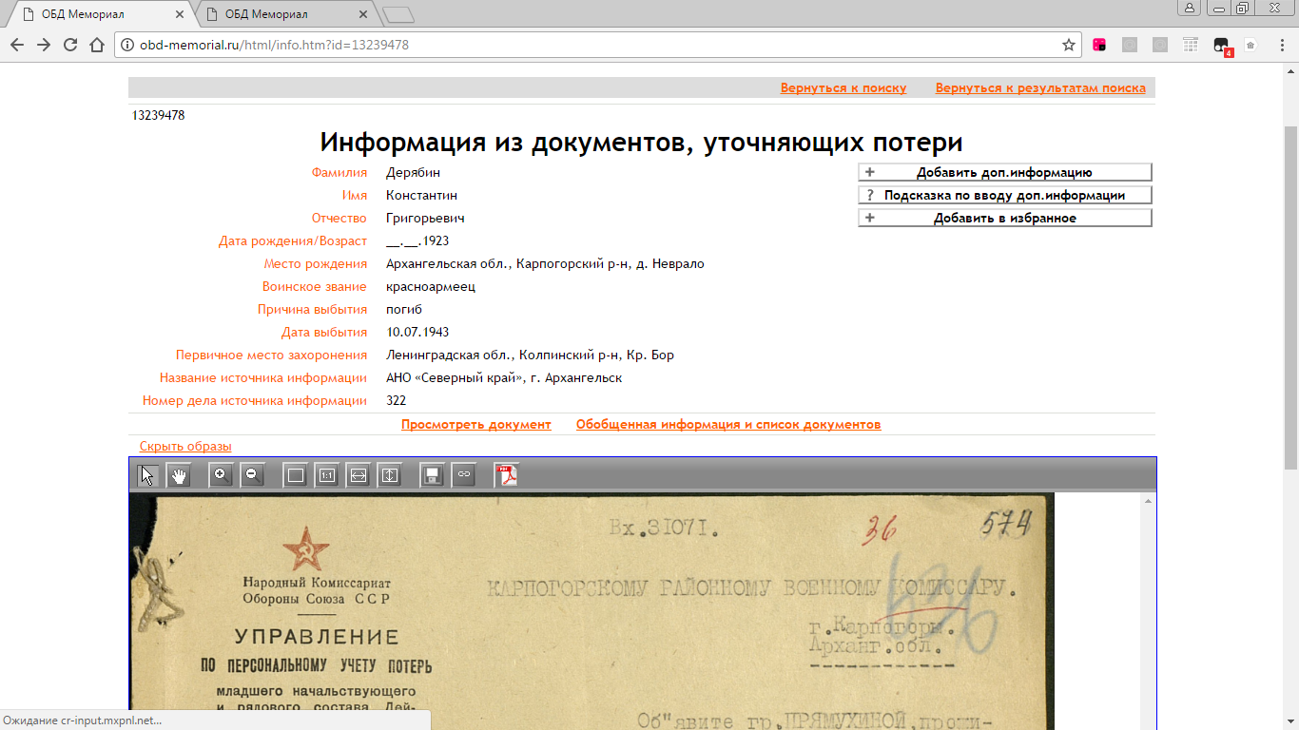Hide images via Скрыть образы
1299x730 pixels.
[x=185, y=446]
